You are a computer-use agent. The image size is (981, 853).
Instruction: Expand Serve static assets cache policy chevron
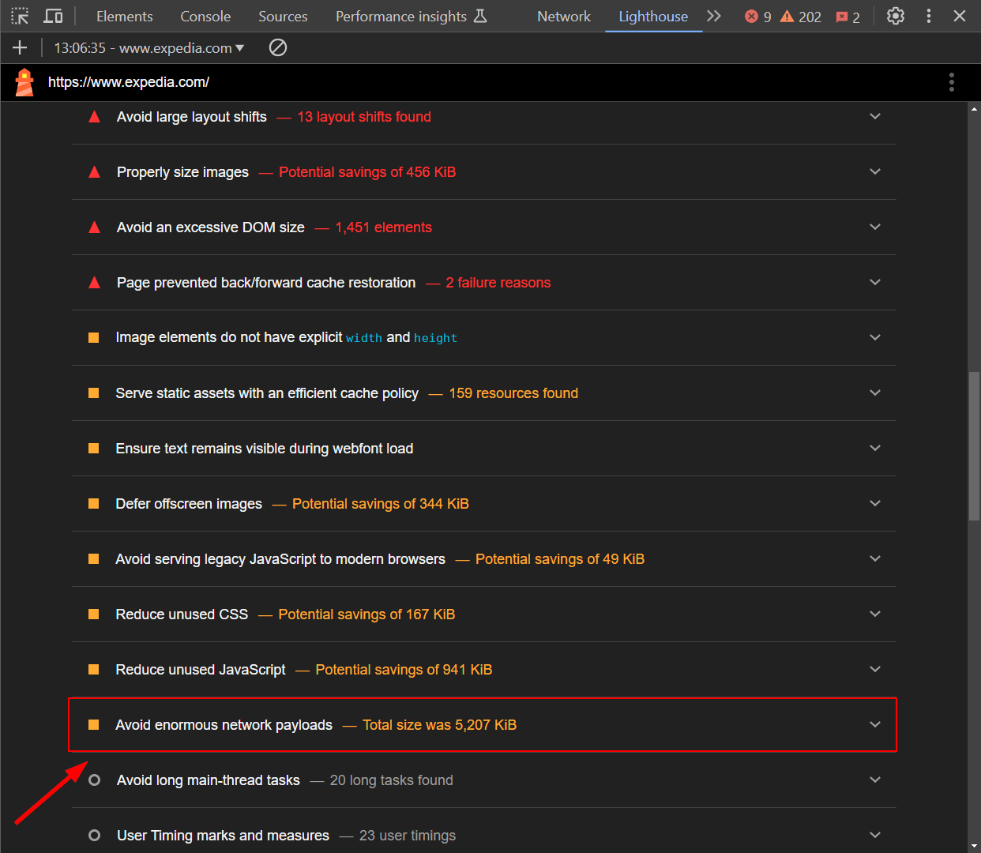click(875, 393)
